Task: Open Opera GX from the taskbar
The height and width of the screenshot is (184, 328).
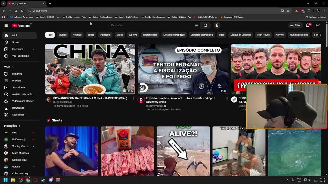Action: click(x=36, y=180)
